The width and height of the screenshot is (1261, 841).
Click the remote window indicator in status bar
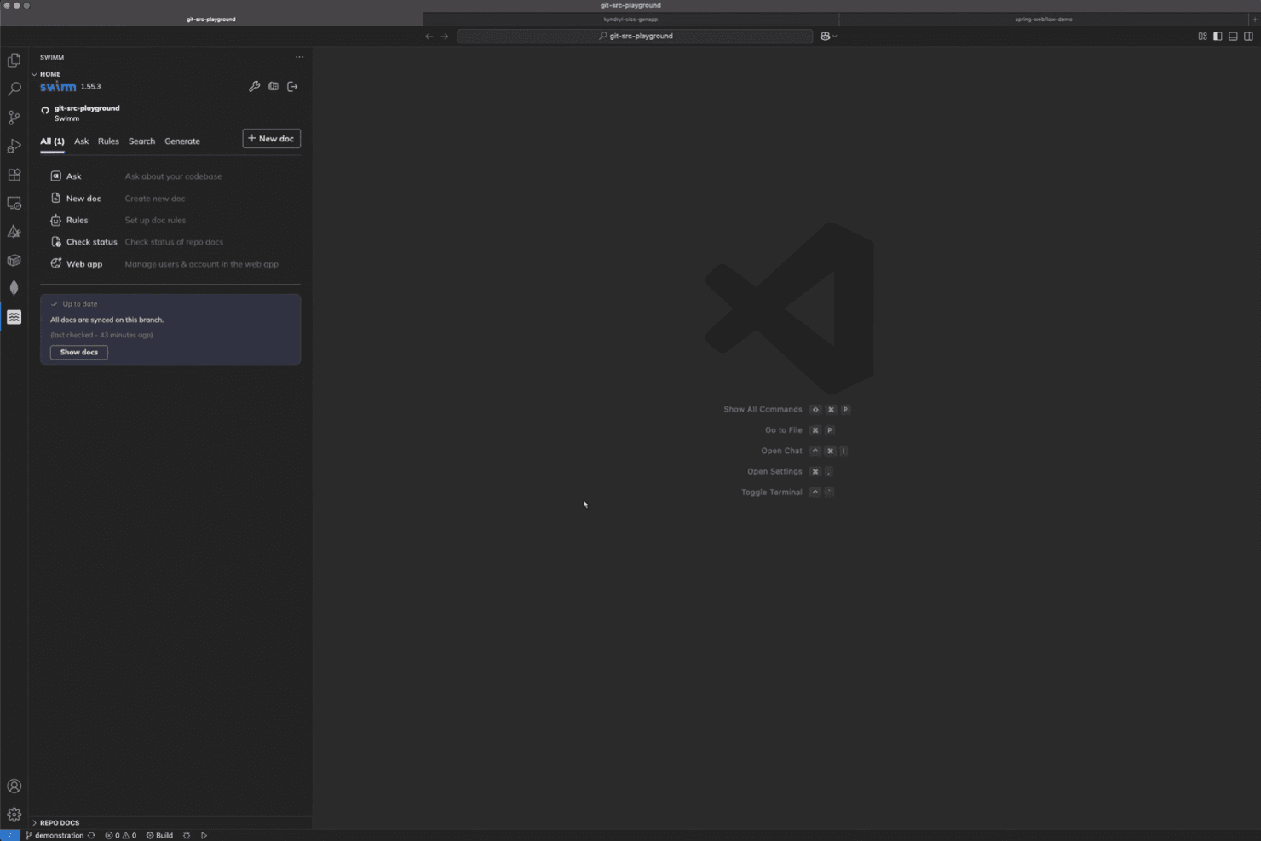(9, 835)
